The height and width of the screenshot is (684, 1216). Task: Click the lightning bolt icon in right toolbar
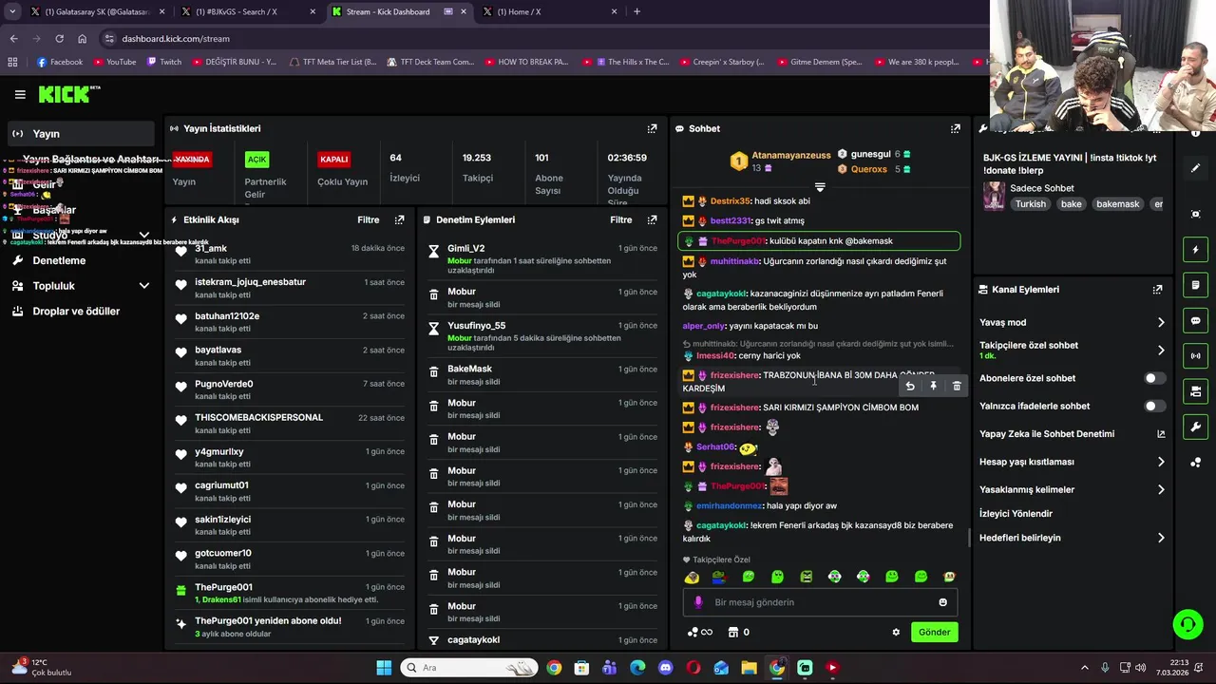1195,250
